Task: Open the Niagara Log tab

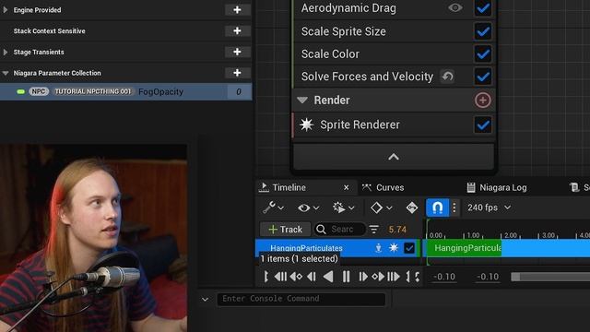Action: pos(497,187)
